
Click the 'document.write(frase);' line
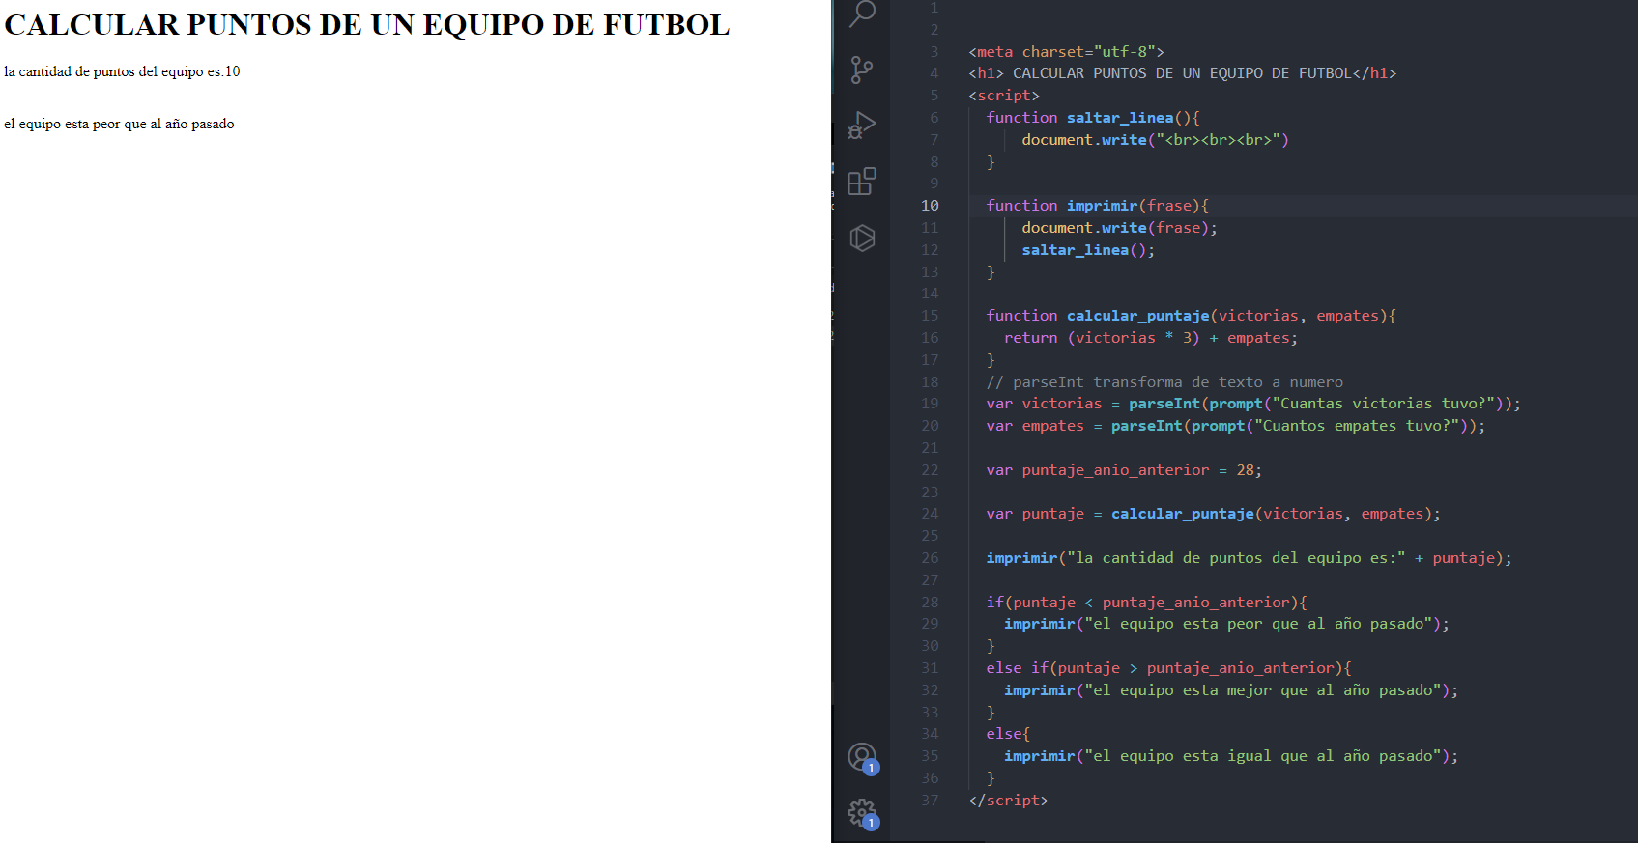point(1119,228)
